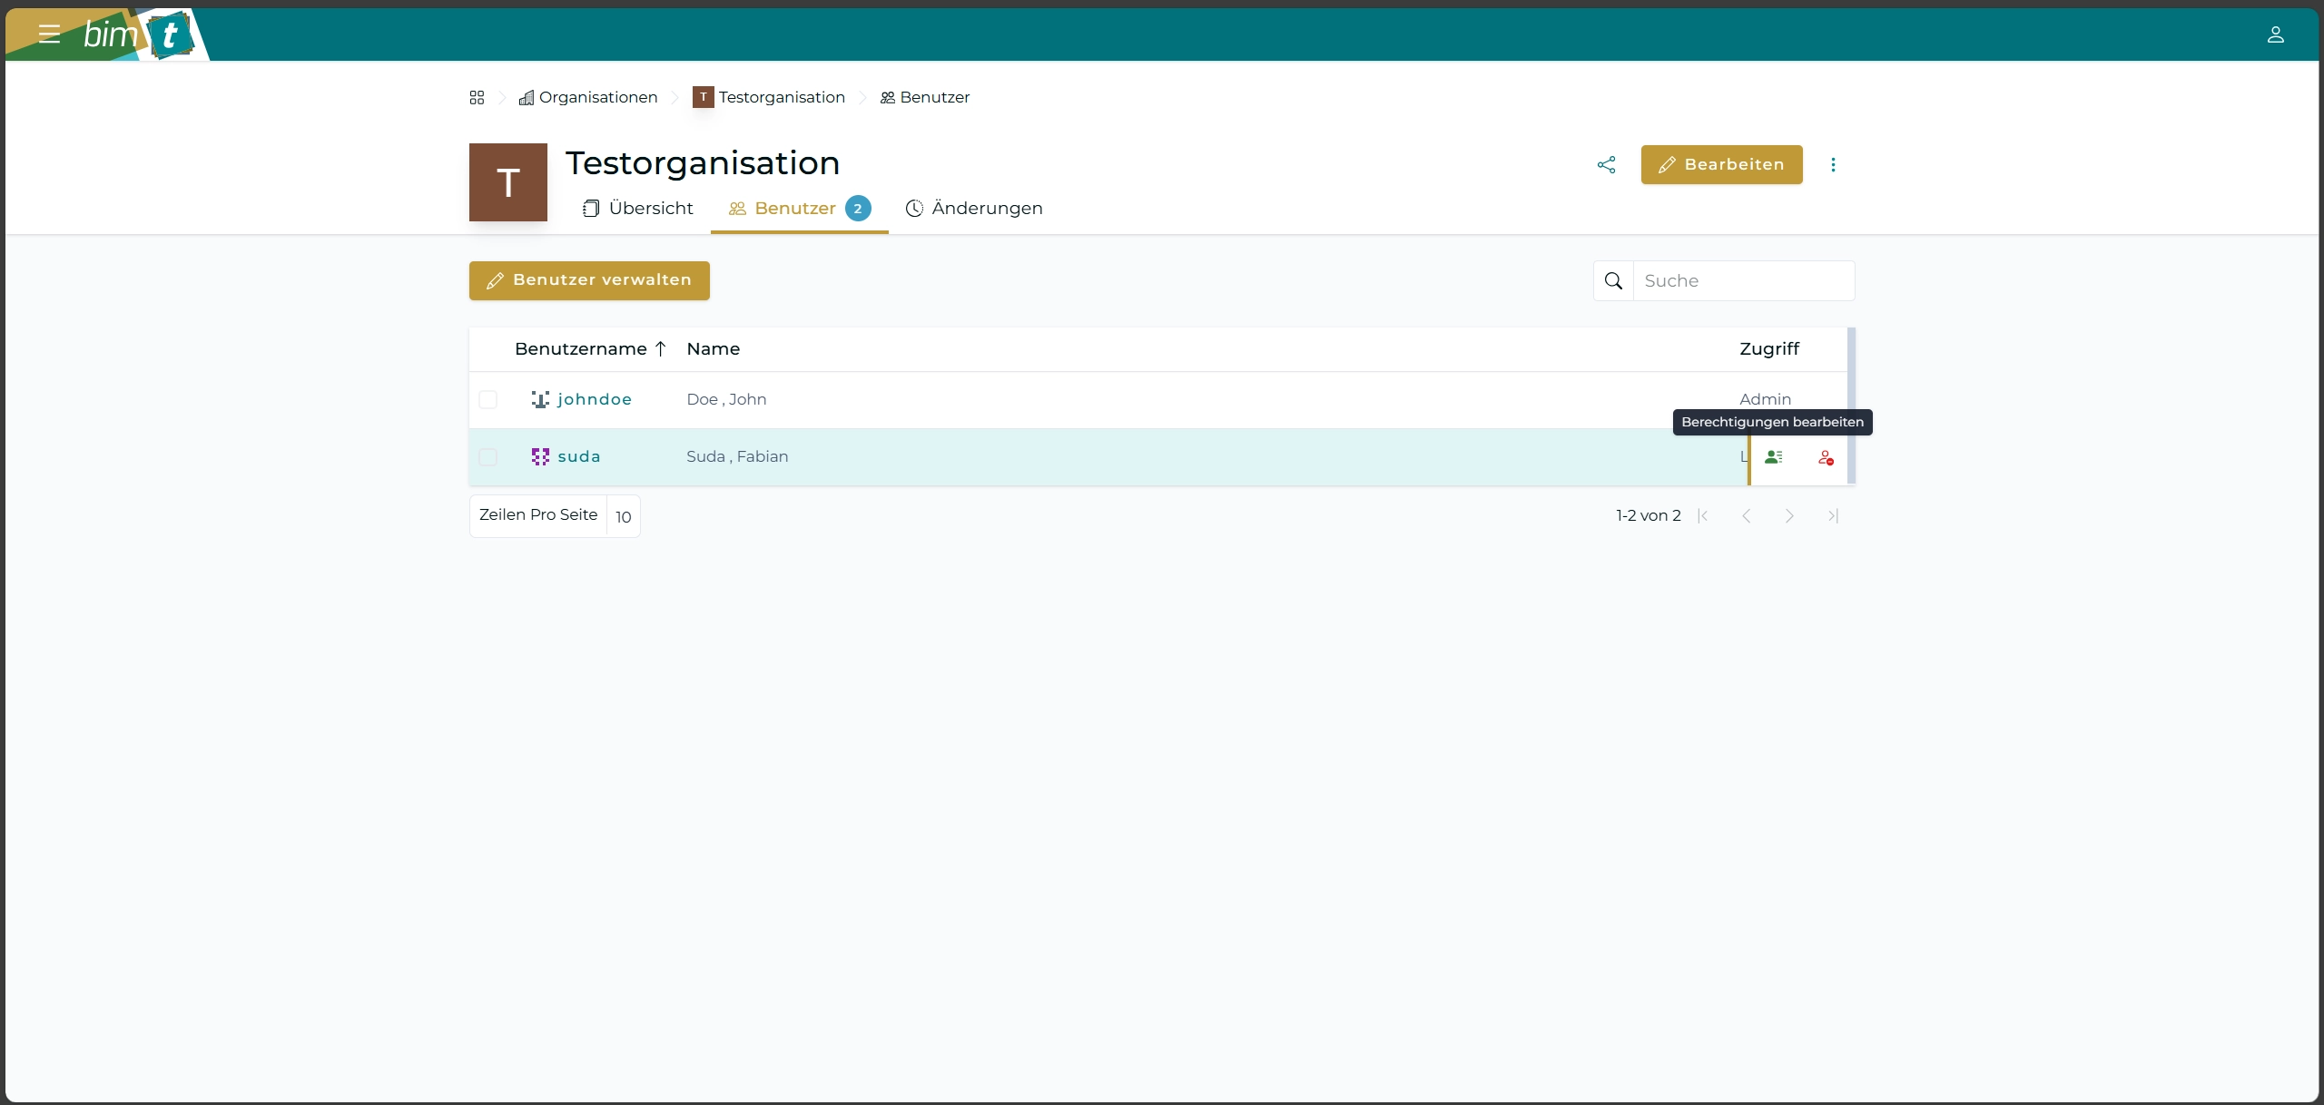This screenshot has height=1105, width=2324.
Task: Click the share icon next to Bearbeiten
Action: click(x=1606, y=164)
